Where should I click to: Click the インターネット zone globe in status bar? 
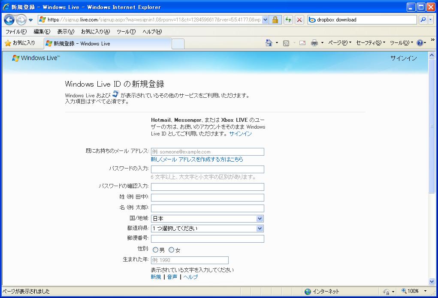pos(308,292)
